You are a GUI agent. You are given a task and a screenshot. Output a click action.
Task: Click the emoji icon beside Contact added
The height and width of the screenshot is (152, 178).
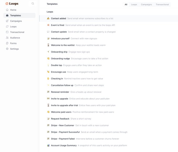point(48,18)
